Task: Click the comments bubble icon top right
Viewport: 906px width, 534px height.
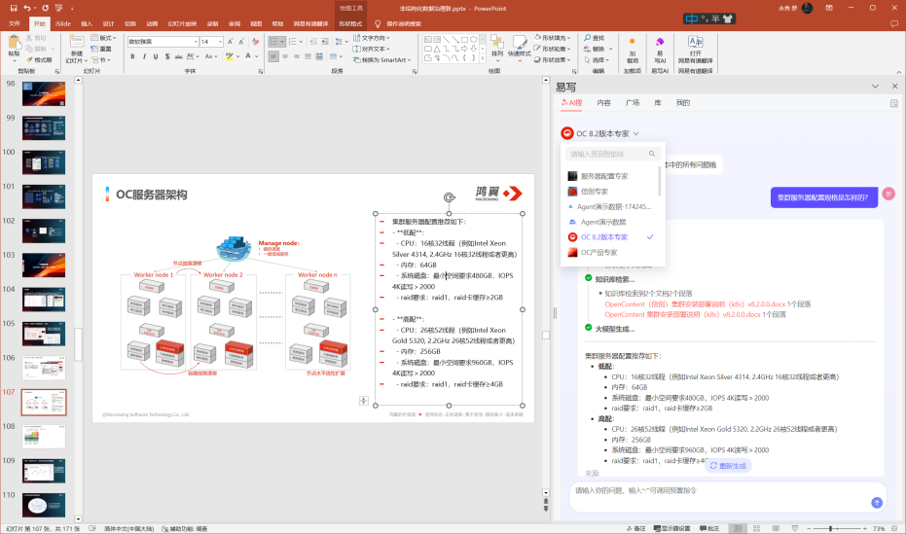Action: [894, 23]
